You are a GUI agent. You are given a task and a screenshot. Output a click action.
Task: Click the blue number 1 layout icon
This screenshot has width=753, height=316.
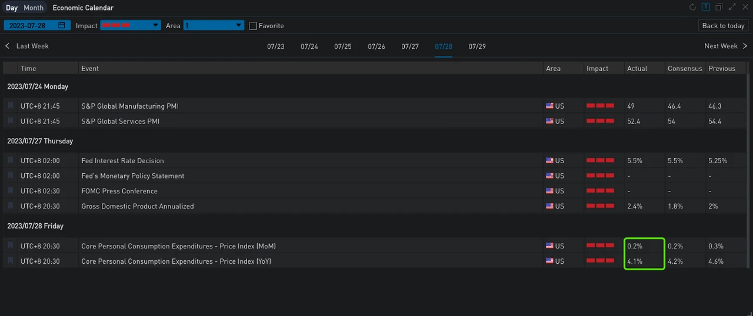point(705,8)
